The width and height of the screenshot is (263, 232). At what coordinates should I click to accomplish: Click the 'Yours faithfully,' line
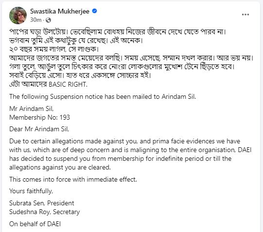tap(31, 191)
